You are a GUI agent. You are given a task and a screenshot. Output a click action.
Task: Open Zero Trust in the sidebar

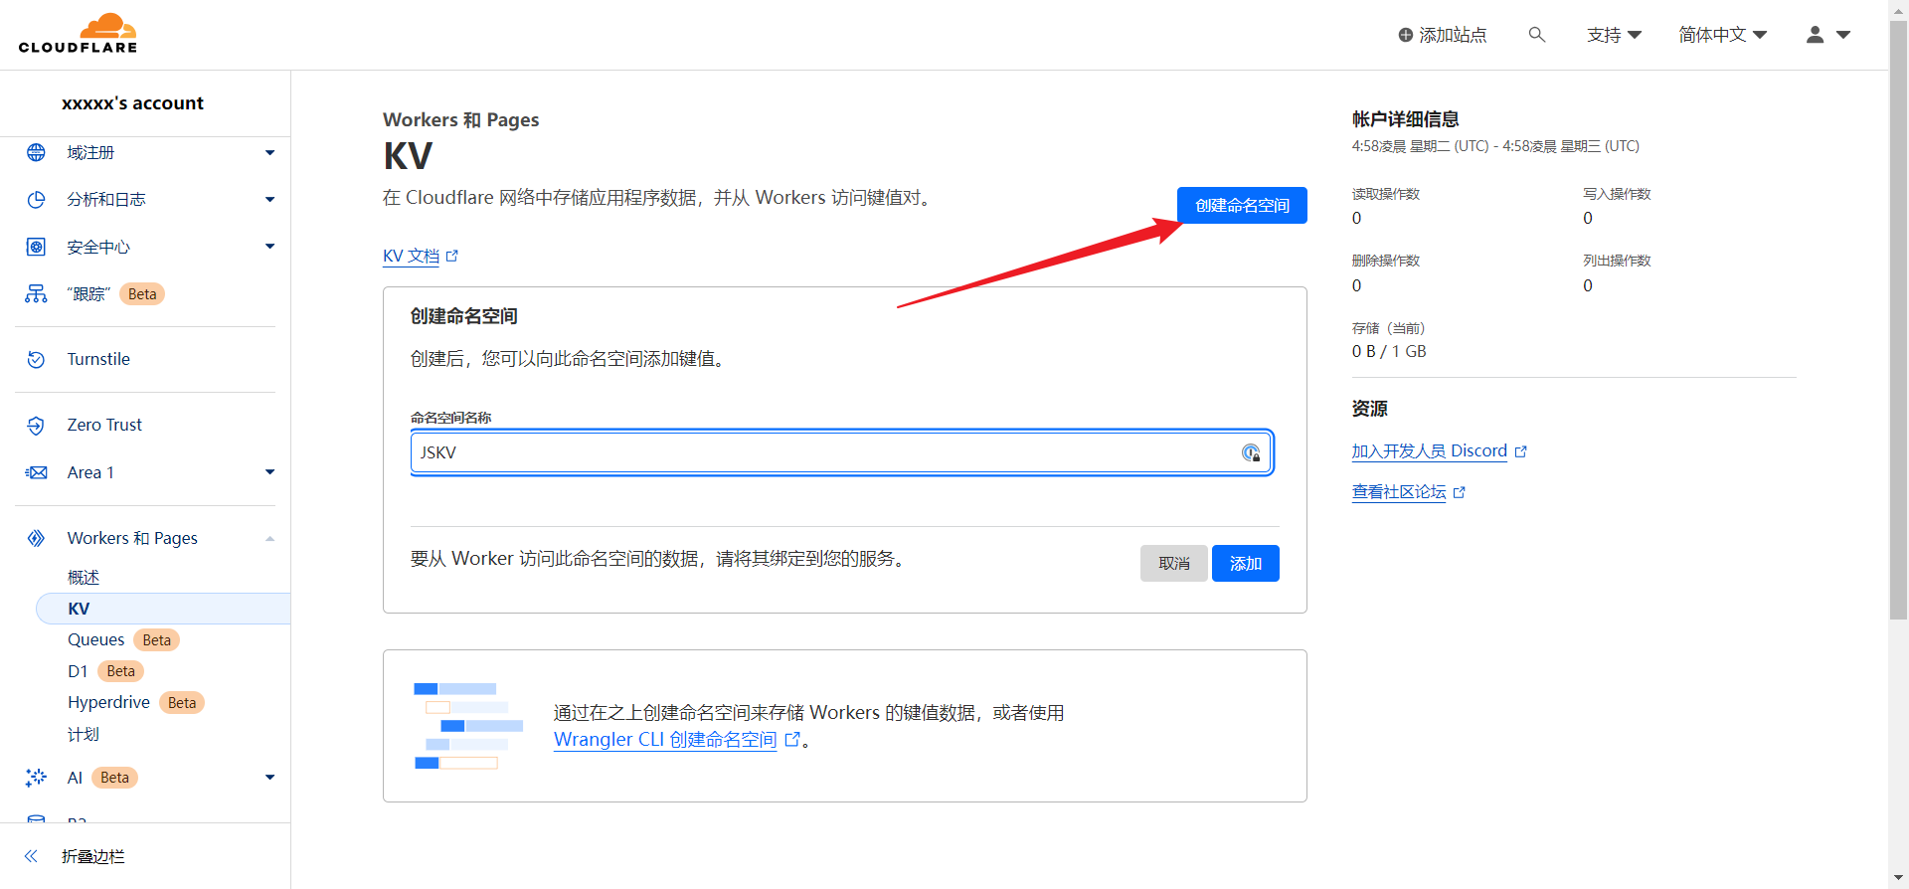click(104, 425)
